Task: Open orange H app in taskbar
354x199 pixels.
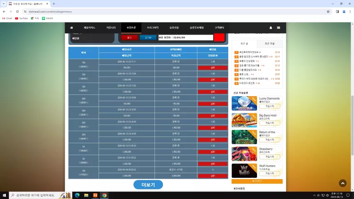Action: (x=95, y=195)
